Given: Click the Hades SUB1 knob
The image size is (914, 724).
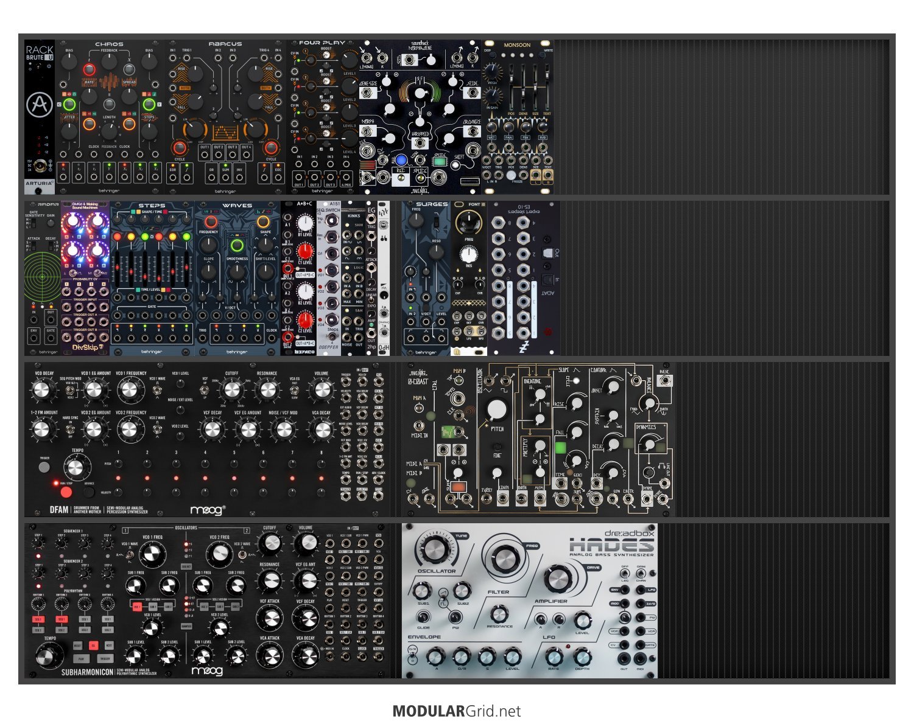Looking at the screenshot, I should click(x=423, y=591).
